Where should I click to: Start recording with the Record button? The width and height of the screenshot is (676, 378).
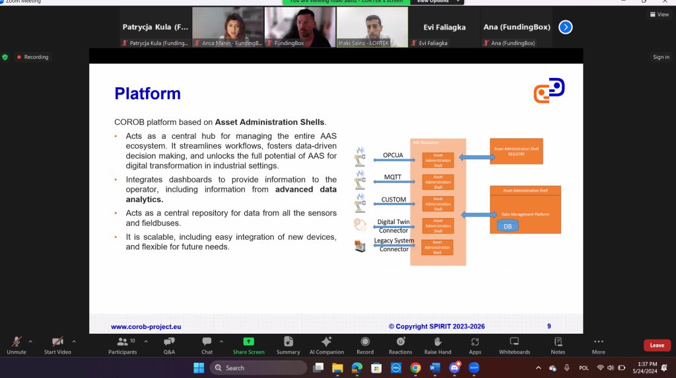pos(364,342)
